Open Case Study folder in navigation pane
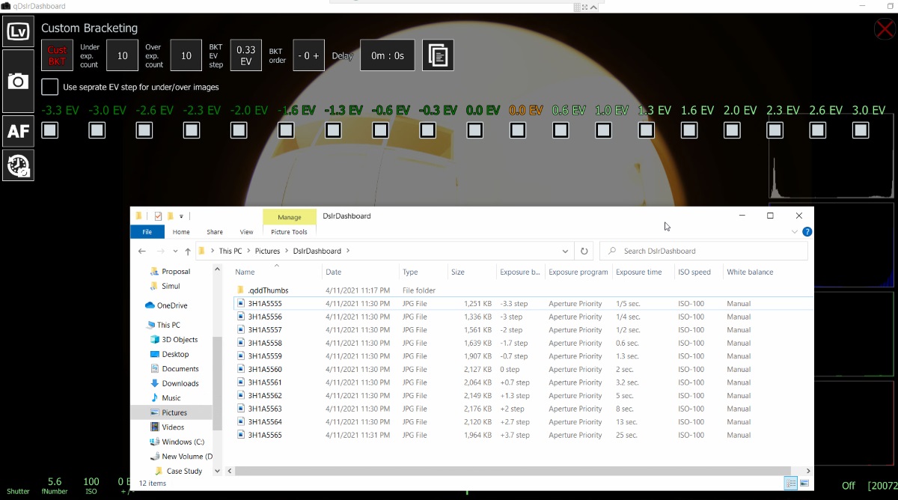The image size is (898, 500). click(184, 471)
